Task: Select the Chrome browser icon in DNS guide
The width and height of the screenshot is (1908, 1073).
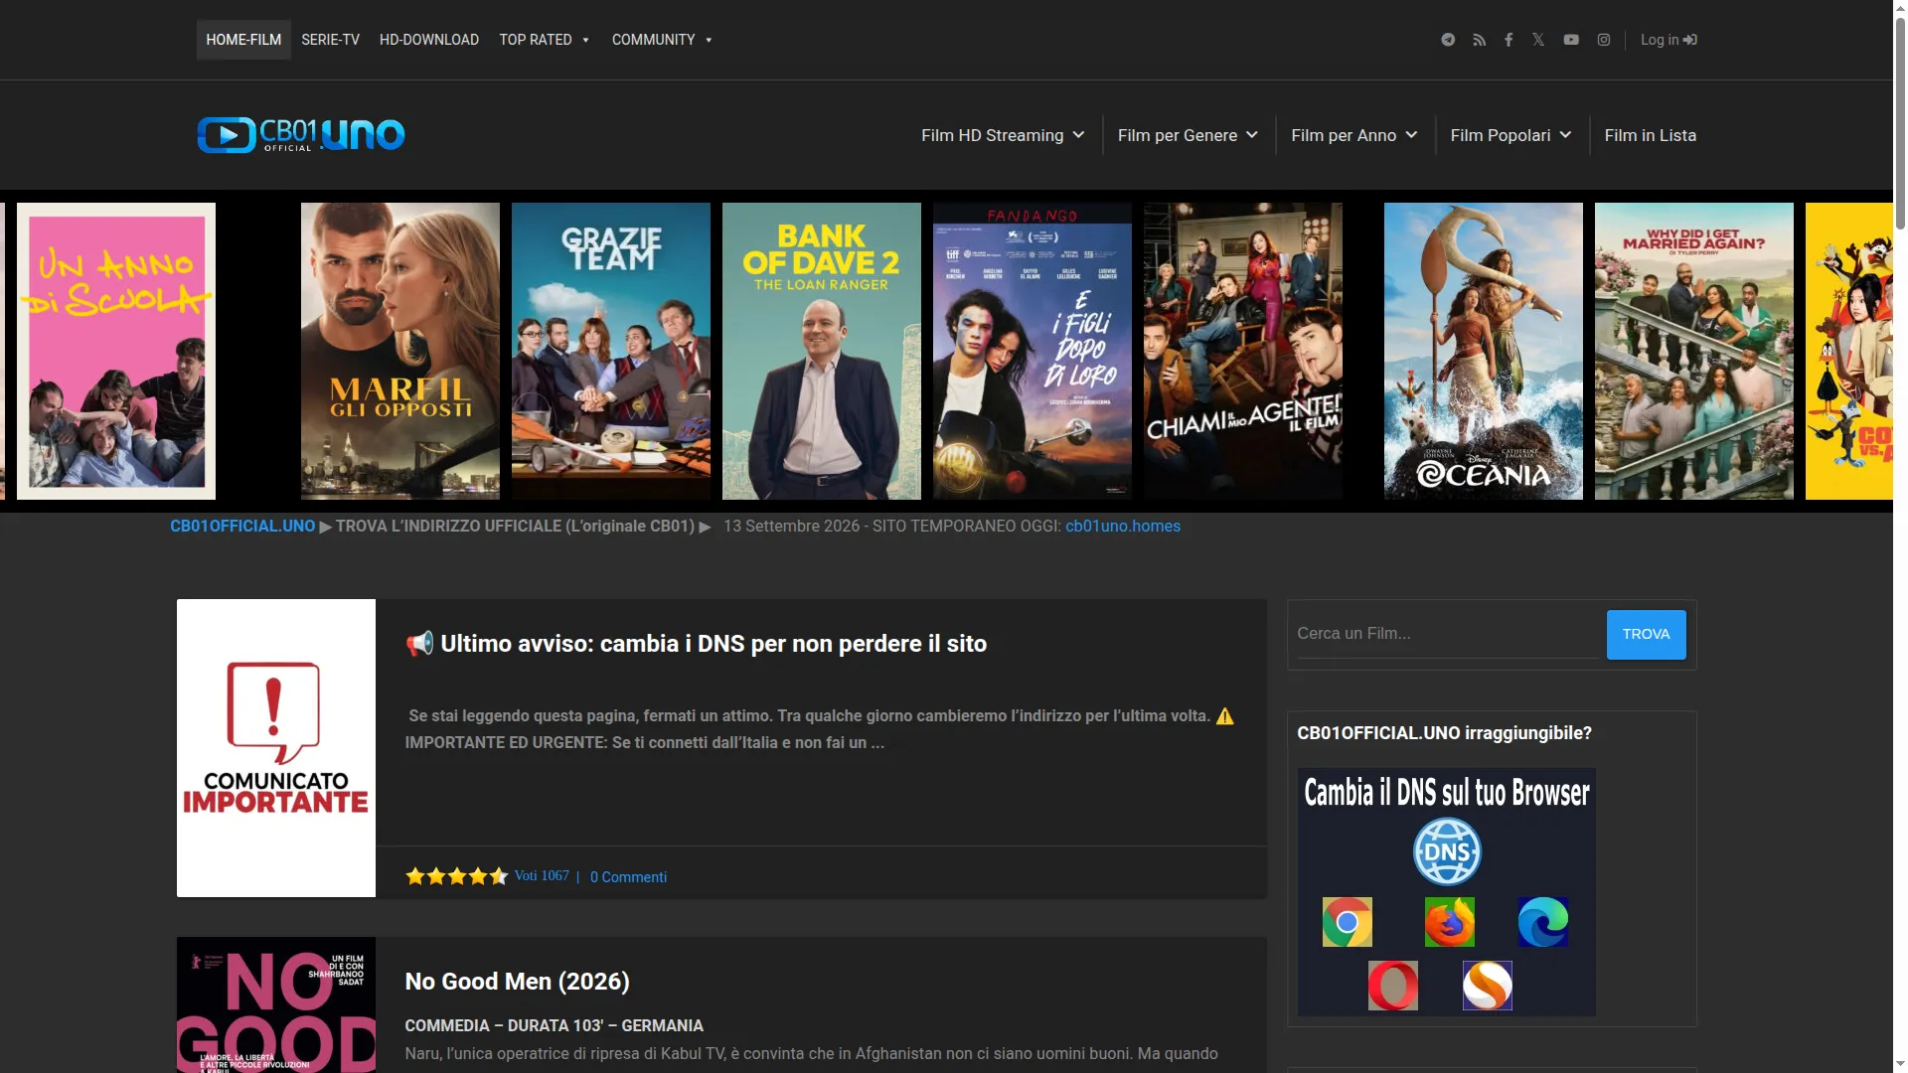Action: [1348, 922]
